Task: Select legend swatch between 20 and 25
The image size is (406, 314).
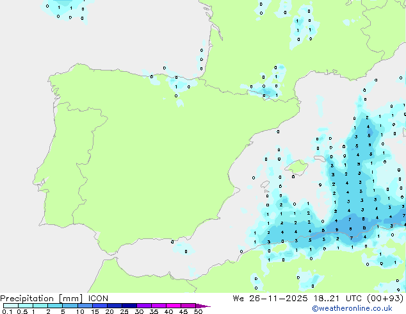Action: (x=115, y=306)
